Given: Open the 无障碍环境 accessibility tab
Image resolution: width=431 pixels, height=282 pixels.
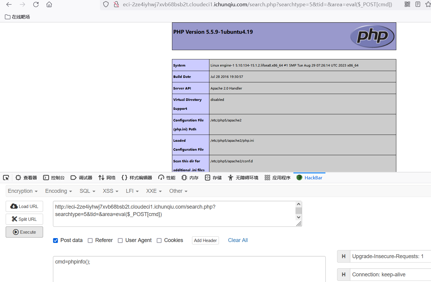Looking at the screenshot, I should point(243,178).
